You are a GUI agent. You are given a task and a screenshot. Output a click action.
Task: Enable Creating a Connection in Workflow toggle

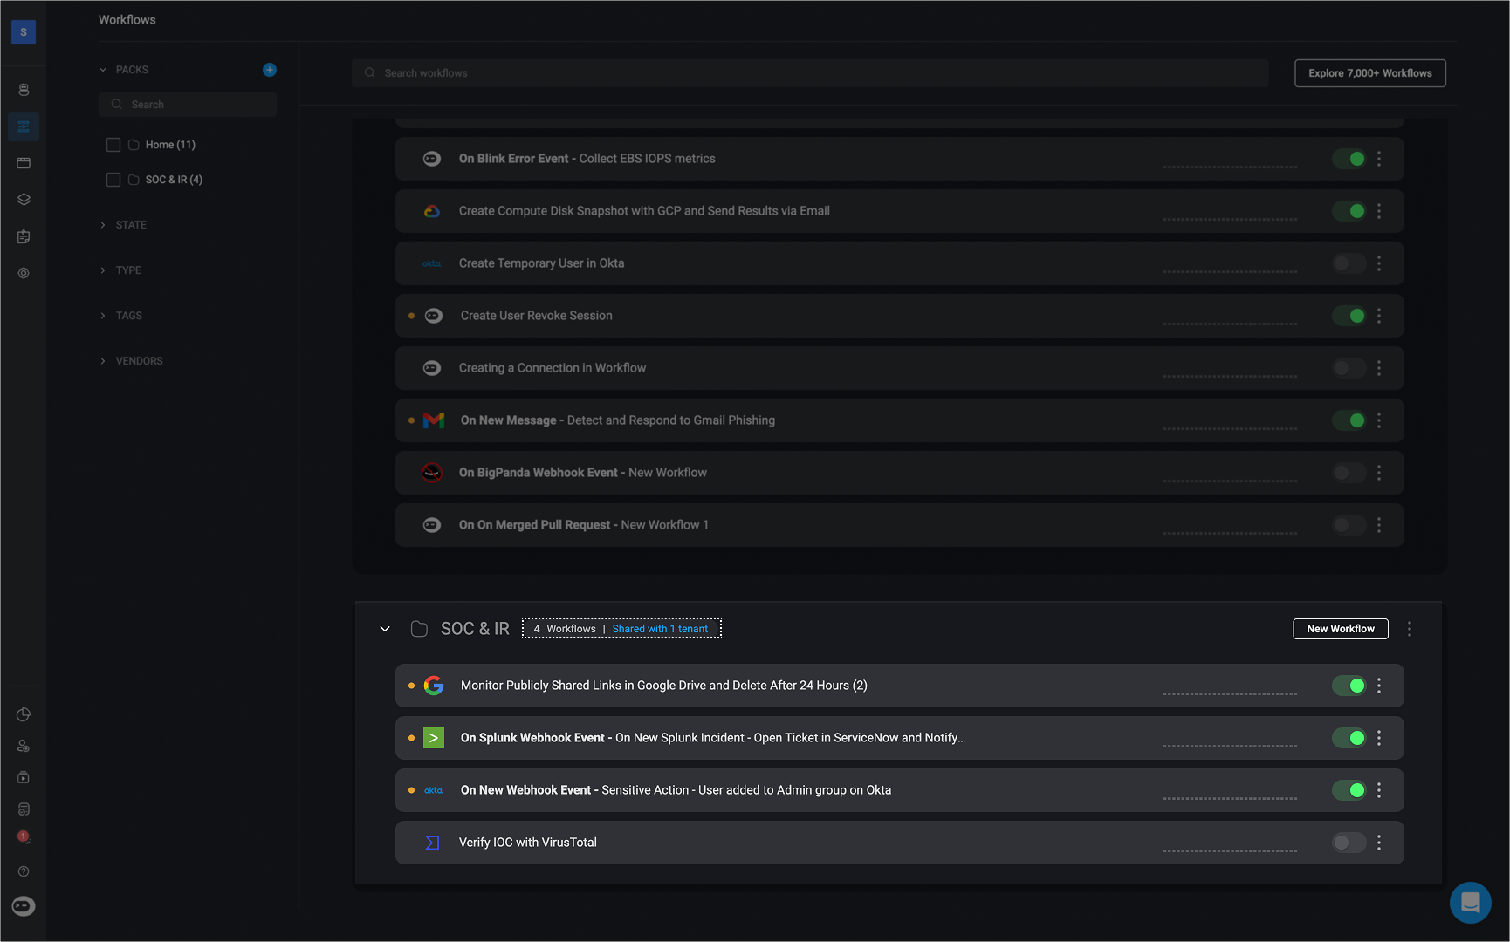[x=1349, y=368]
